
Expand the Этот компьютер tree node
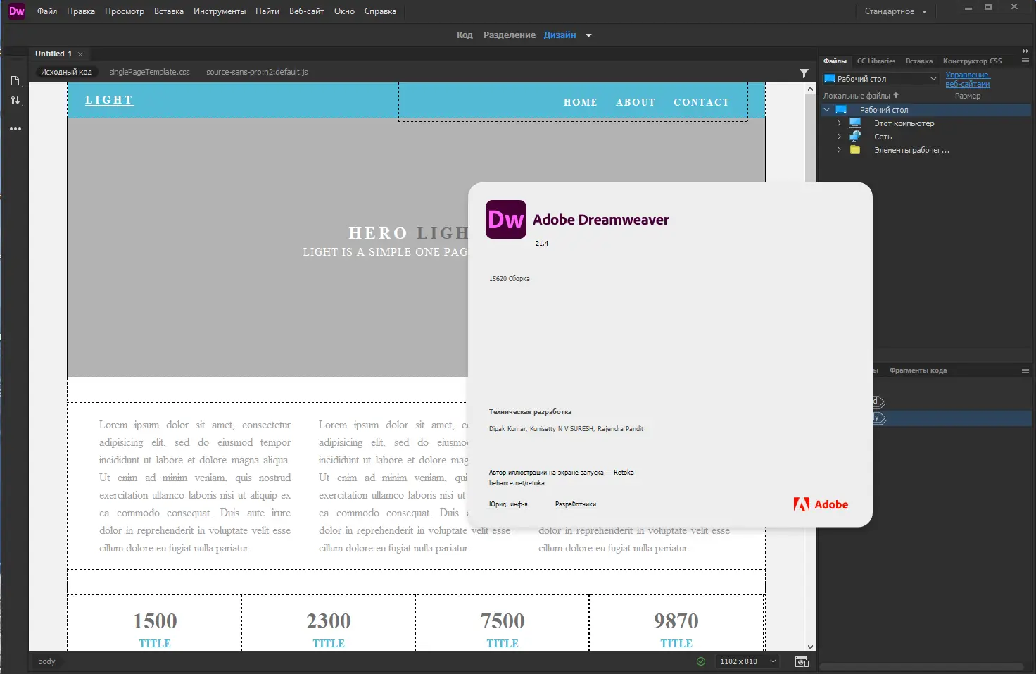click(839, 123)
